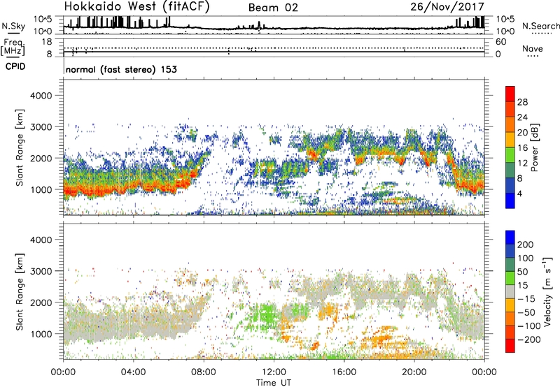This screenshot has height=387, width=560.
Task: Pick the gray segment of the Velocity color bar
Action: [x=510, y=292]
